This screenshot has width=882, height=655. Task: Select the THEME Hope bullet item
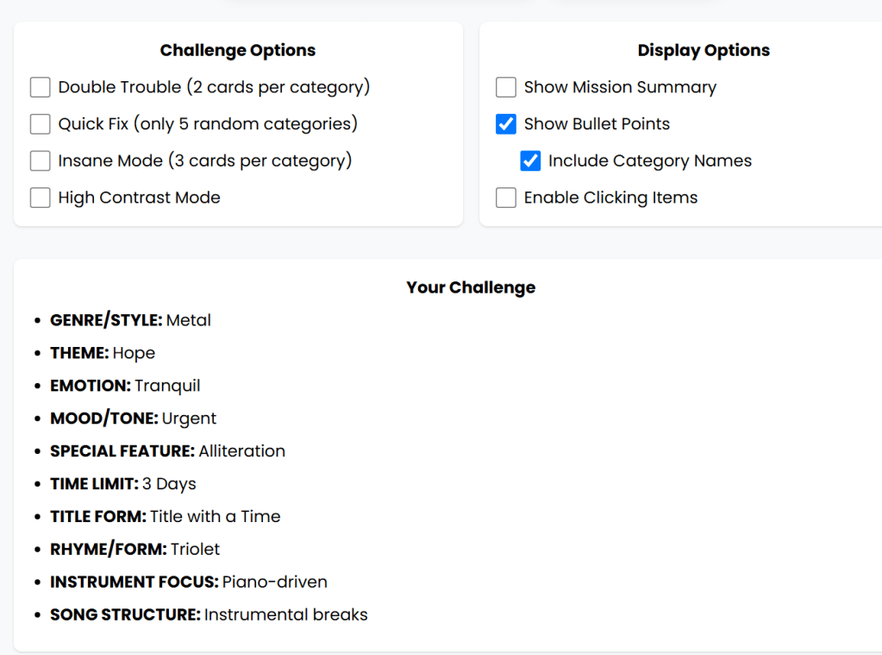click(103, 353)
